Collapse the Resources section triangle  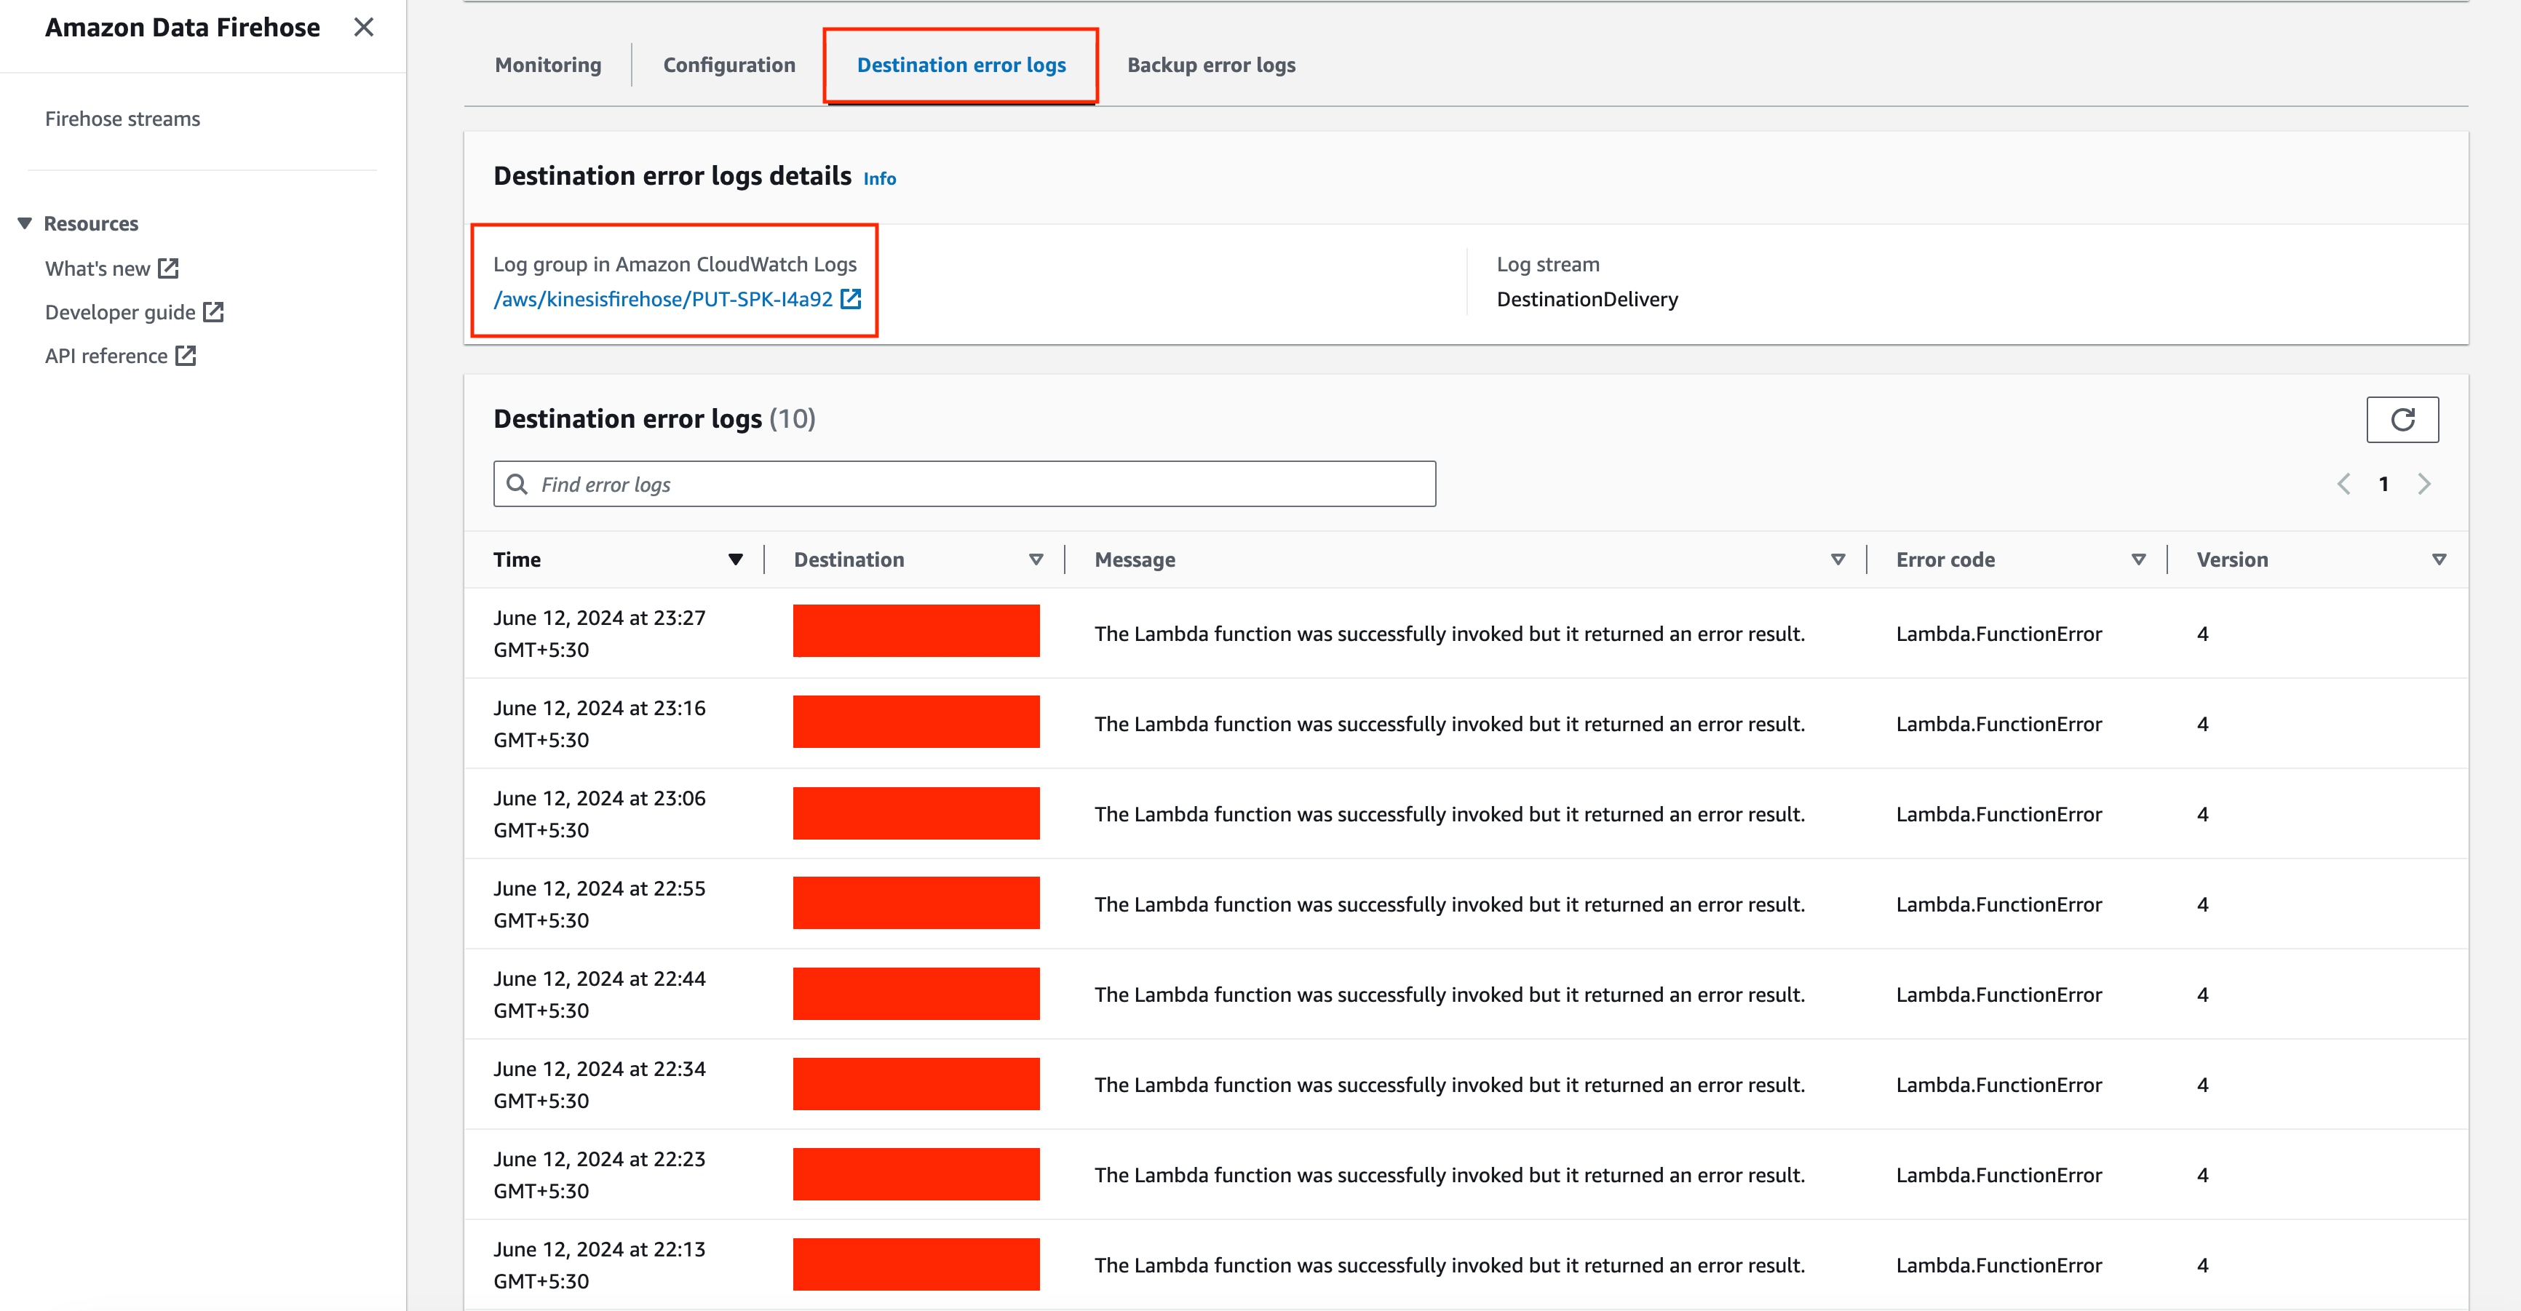tap(25, 223)
